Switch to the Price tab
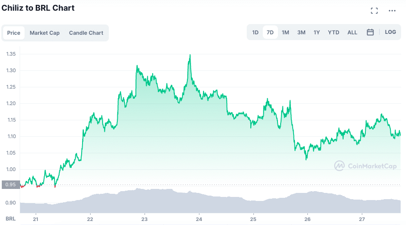The width and height of the screenshot is (406, 225). point(14,33)
